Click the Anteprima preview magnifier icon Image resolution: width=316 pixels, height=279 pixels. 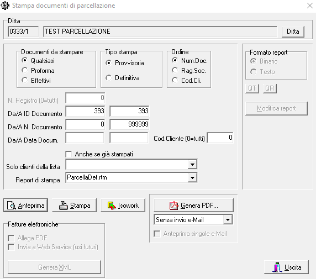(x=11, y=206)
